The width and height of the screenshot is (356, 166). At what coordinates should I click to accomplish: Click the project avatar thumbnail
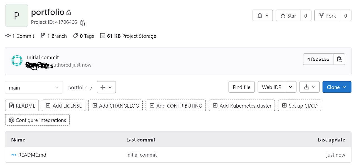pos(16,15)
